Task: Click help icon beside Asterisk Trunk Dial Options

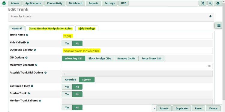Action: pyautogui.click(x=45, y=73)
